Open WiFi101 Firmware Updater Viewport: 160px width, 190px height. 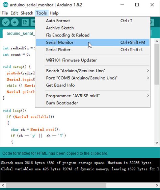click(93, 60)
